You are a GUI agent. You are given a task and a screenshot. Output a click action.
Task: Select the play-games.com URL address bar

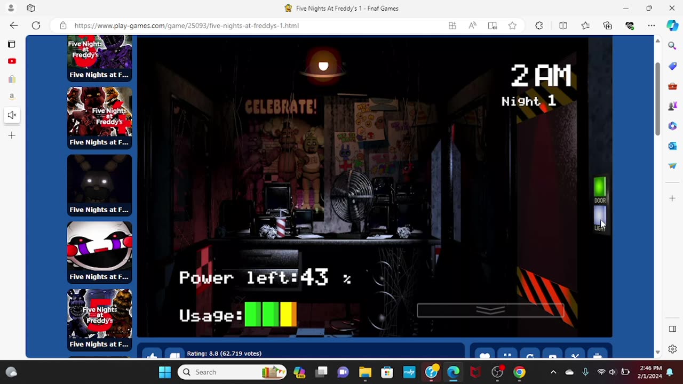186,26
